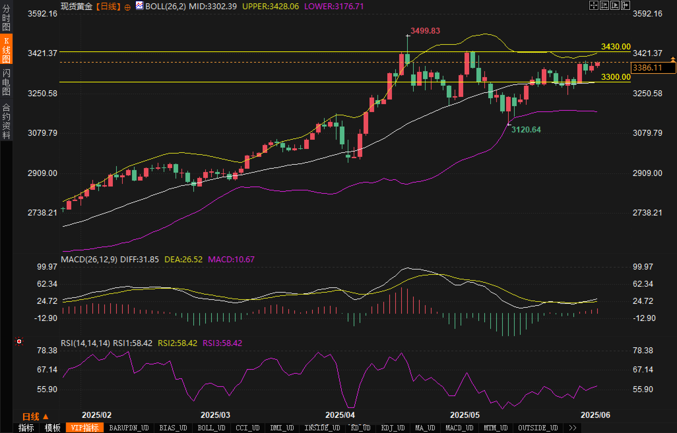This screenshot has height=433, width=677.
Task: Select the VIP指标 tab
Action: (85, 428)
